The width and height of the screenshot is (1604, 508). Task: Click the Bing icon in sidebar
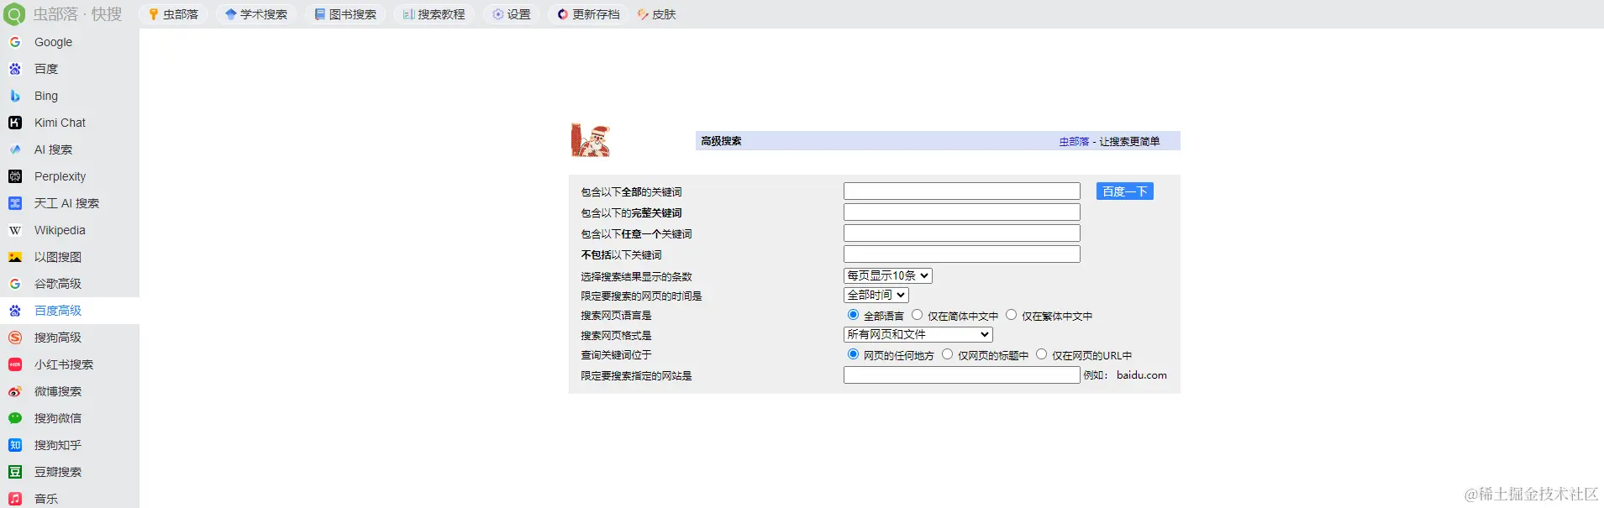[15, 96]
